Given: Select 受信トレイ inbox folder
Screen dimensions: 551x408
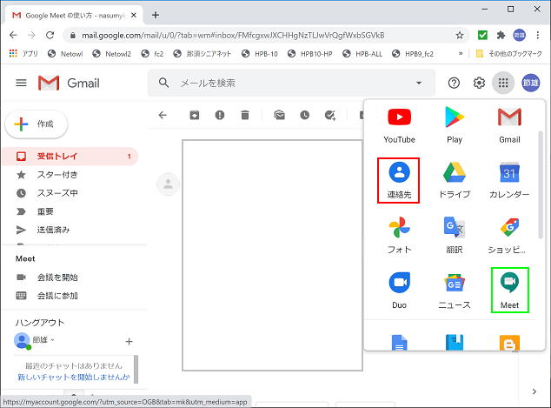Looking at the screenshot, I should coord(70,157).
